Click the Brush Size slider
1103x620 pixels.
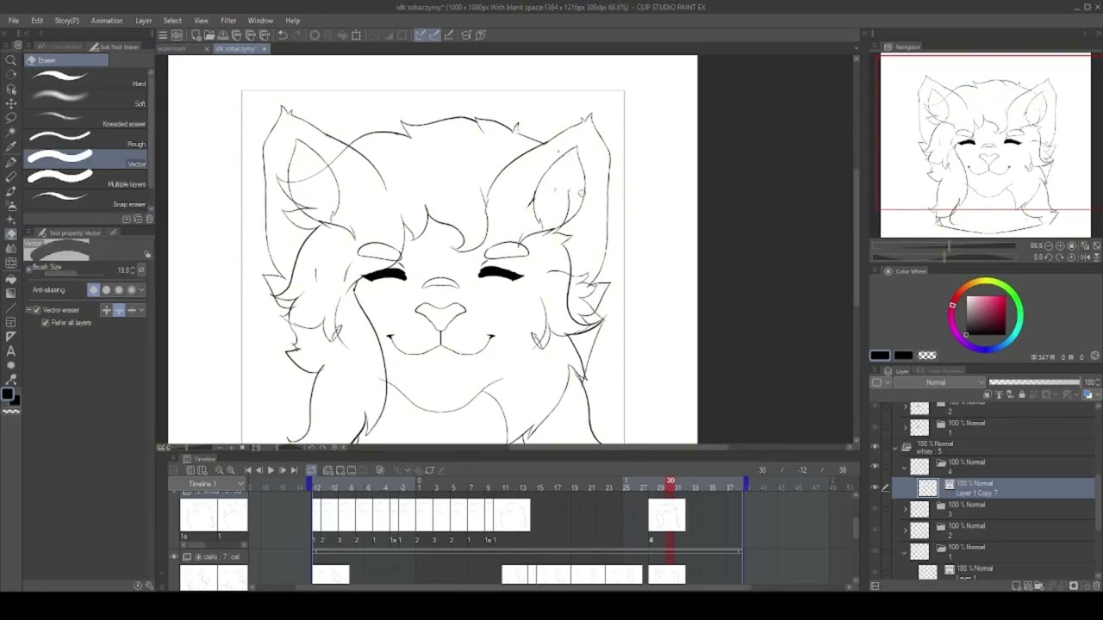tap(72, 274)
